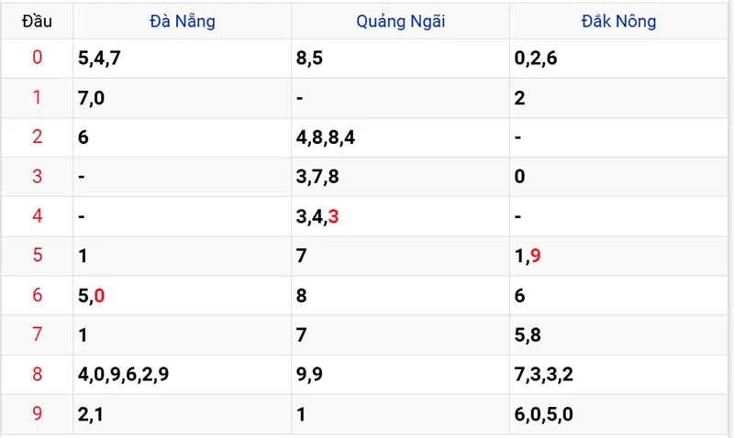Select the Đắk Nông column header
Viewport: 734px width, 438px height.
pos(618,20)
